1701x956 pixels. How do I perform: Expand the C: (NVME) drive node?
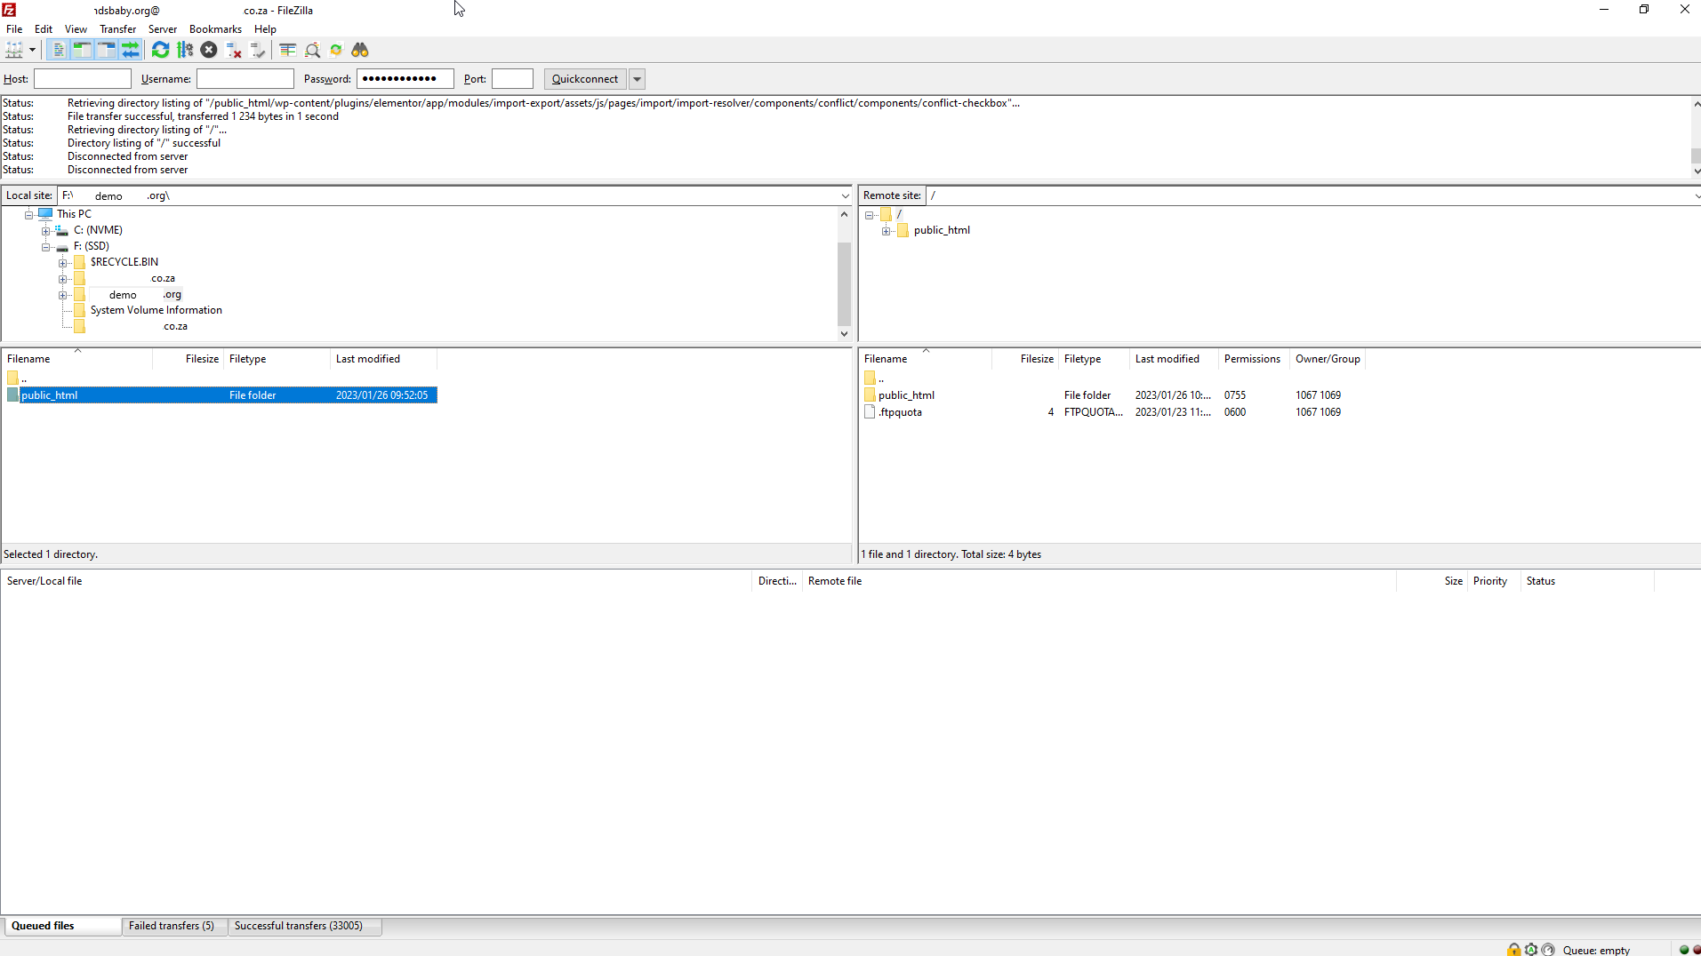[x=46, y=231]
